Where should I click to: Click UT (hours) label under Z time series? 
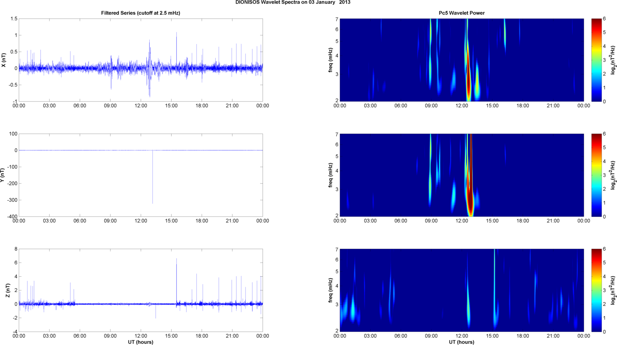click(140, 342)
